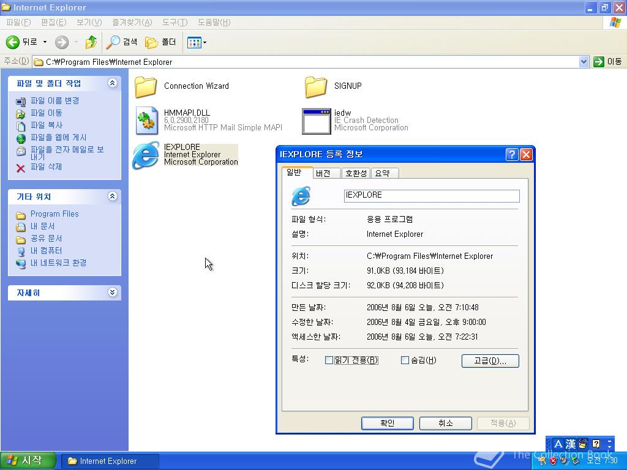
Task: Expand the Details (자세히) panel
Action: tap(113, 293)
